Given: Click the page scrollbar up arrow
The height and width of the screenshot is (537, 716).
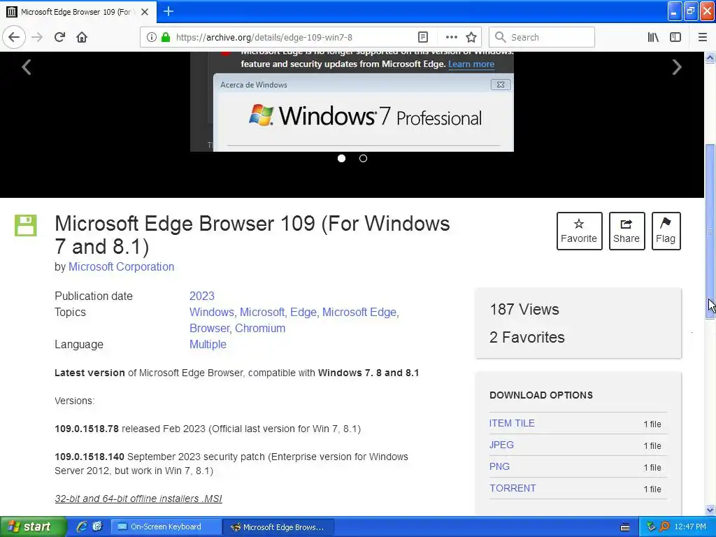Looking at the screenshot, I should coord(710,57).
